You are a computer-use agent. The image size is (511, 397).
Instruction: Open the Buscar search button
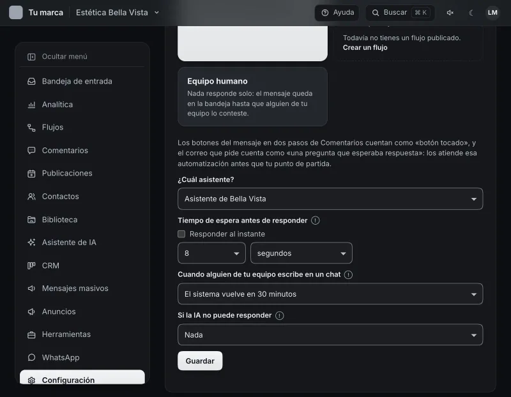click(400, 13)
